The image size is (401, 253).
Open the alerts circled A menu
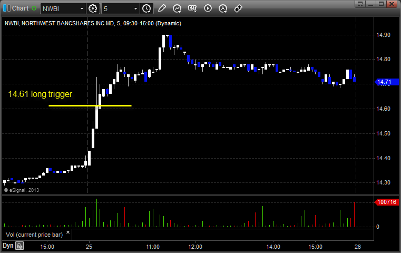tap(223, 8)
